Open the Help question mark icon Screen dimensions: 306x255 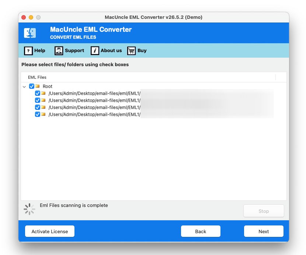[x=28, y=51]
